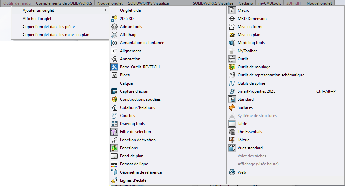Select Copier l'onglet dans les pièces

52,27
